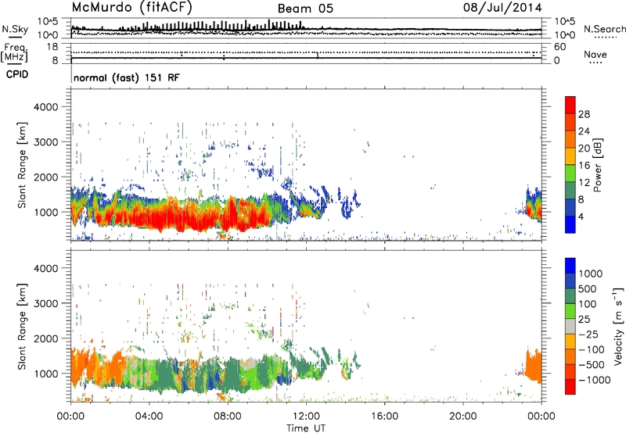The image size is (626, 433).
Task: Pick the orange -500 to -100 velocity swatch
Action: click(570, 356)
